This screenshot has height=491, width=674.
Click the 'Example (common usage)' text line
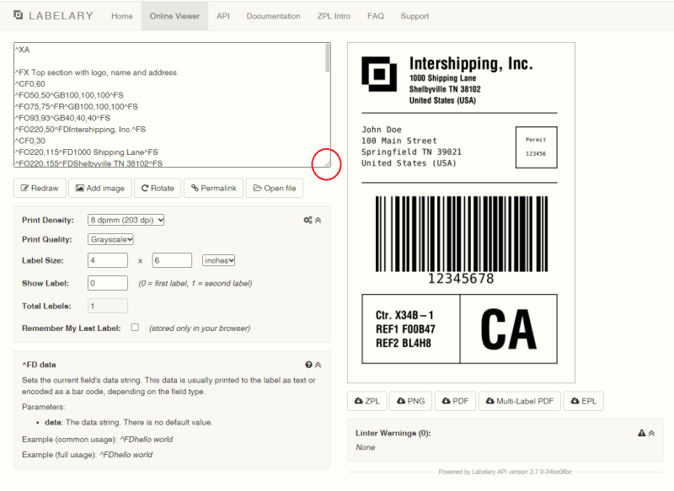(x=97, y=440)
